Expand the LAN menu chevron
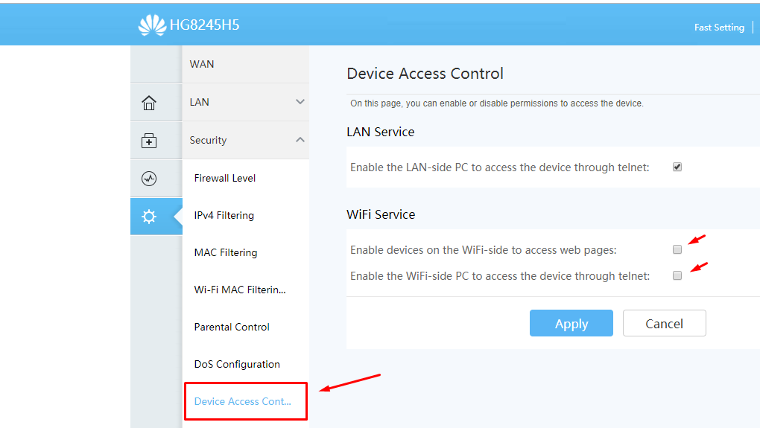 300,102
